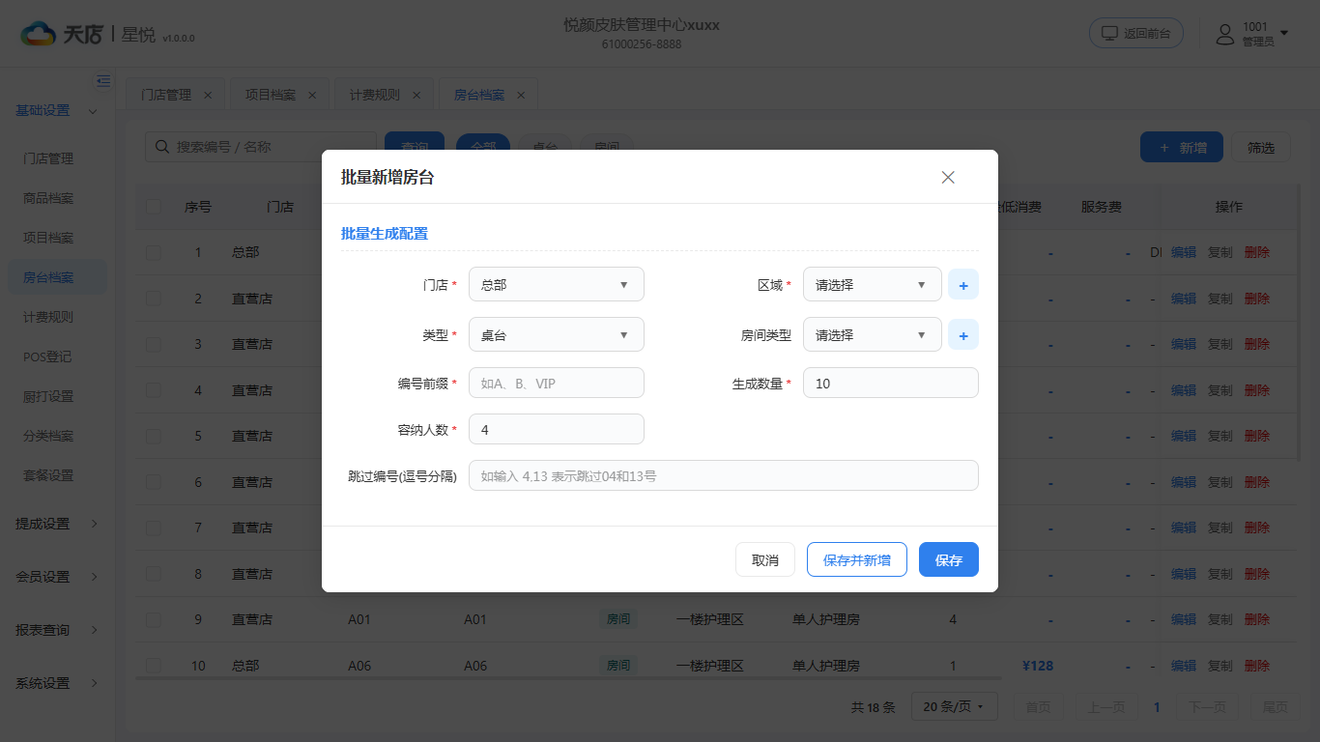Close the 门店管理 tab

click(x=208, y=95)
